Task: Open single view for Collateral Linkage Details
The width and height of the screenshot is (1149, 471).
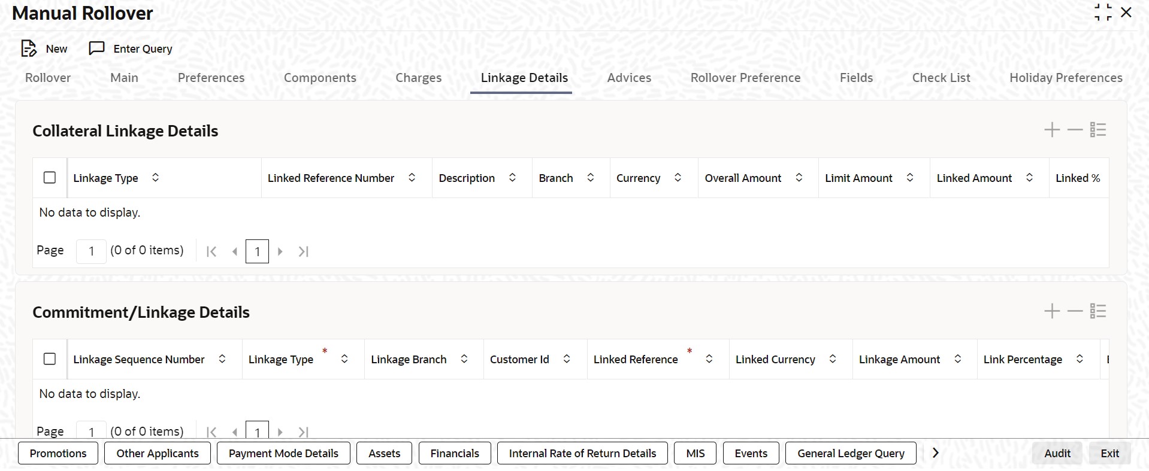Action: pyautogui.click(x=1098, y=130)
